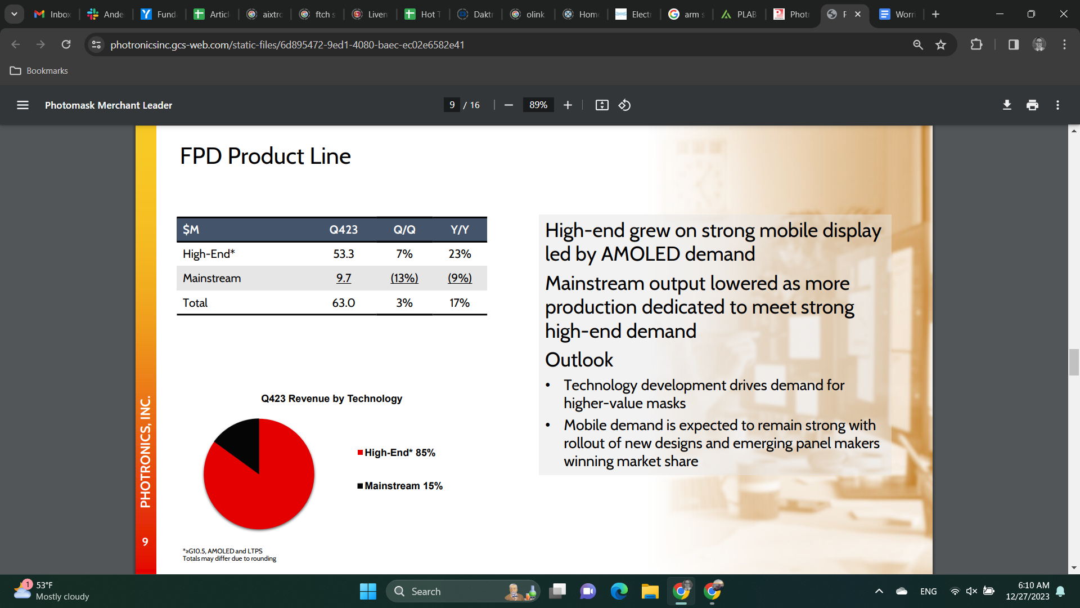Switch to the Inbox Gmail tab
The image size is (1080, 608).
point(52,14)
